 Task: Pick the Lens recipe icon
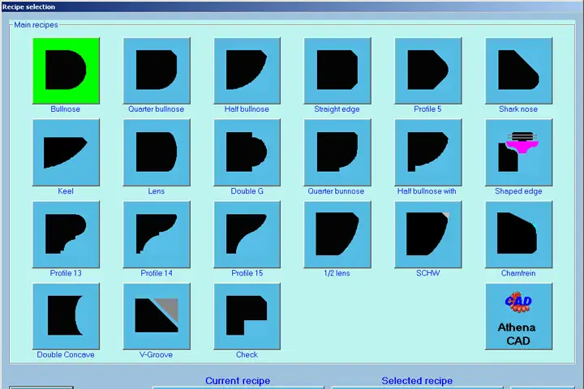tap(157, 152)
